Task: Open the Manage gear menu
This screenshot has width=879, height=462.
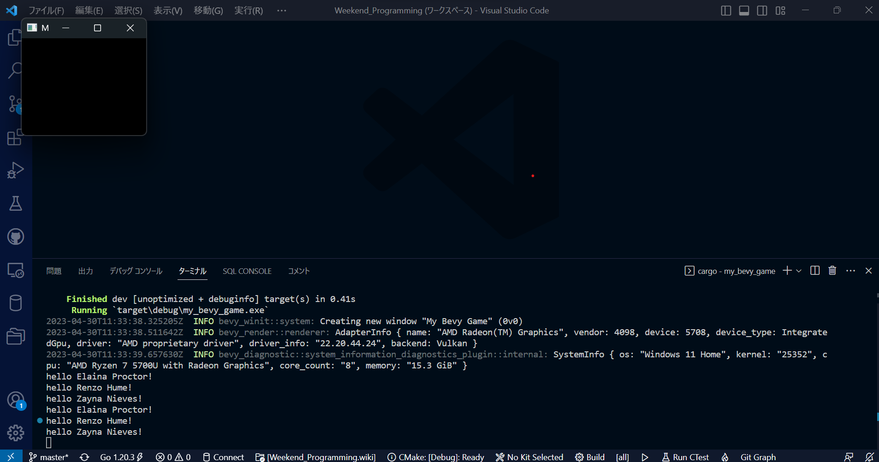Action: pyautogui.click(x=16, y=433)
